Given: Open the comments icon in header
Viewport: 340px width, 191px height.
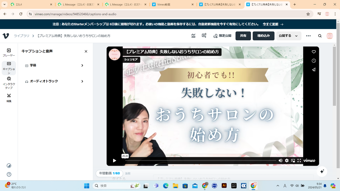Looking at the screenshot, I should (x=204, y=36).
